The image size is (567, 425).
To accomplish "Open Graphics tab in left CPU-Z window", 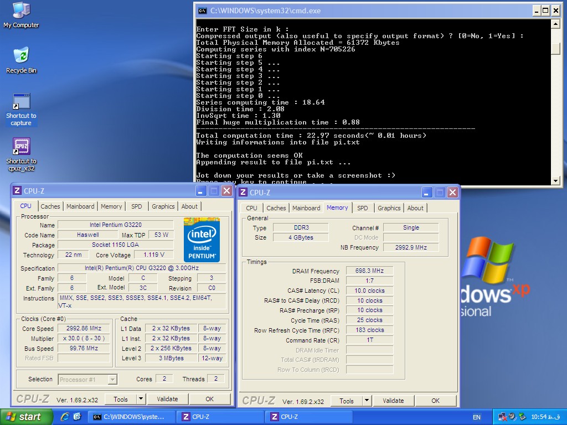I will click(163, 206).
